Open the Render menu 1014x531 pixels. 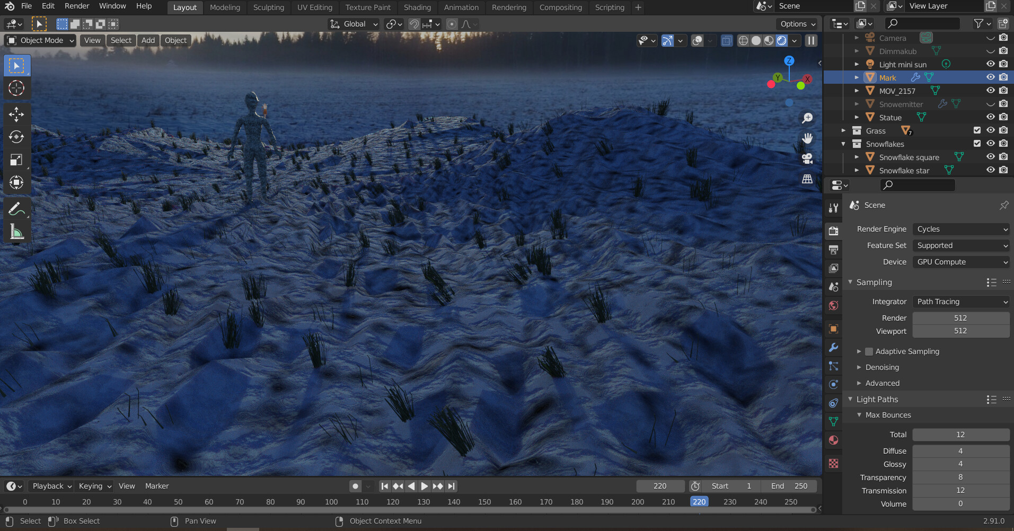pyautogui.click(x=77, y=6)
